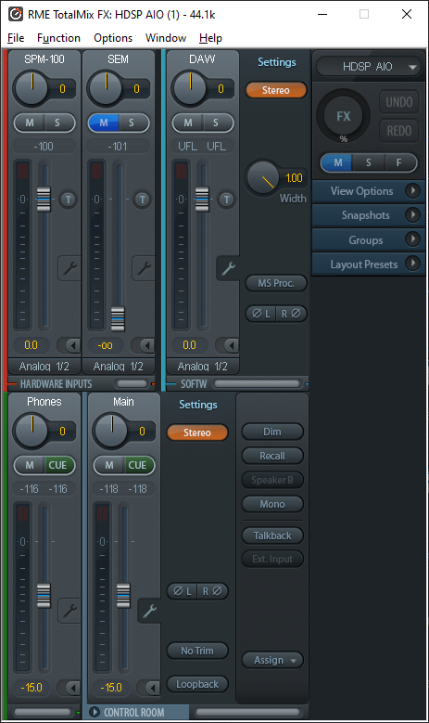
Task: Click MS Proc. in DAW settings
Action: coord(276,283)
